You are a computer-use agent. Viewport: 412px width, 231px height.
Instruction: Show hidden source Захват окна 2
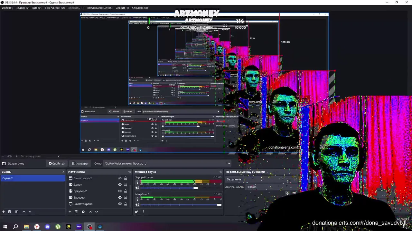(120, 178)
